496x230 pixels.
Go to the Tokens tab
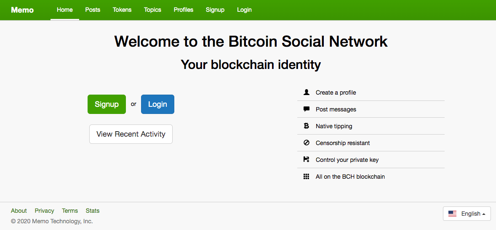point(122,10)
